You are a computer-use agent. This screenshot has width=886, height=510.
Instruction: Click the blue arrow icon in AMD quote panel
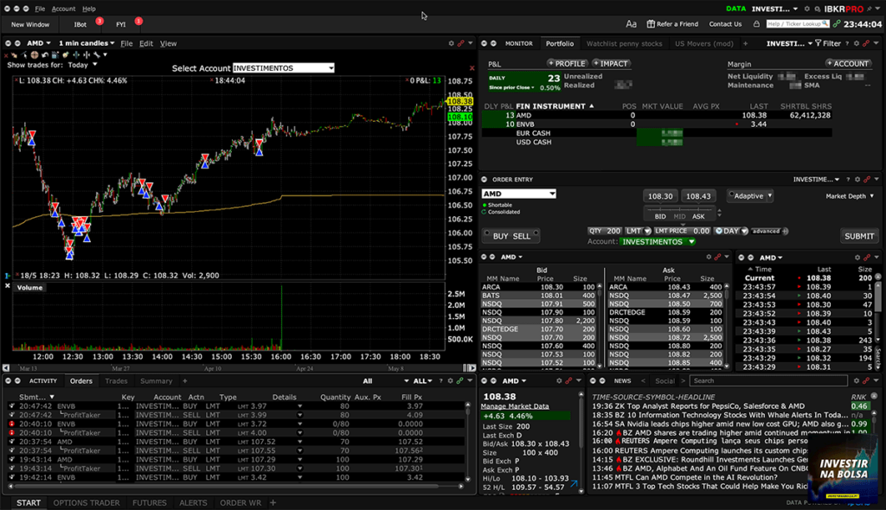pyautogui.click(x=575, y=484)
